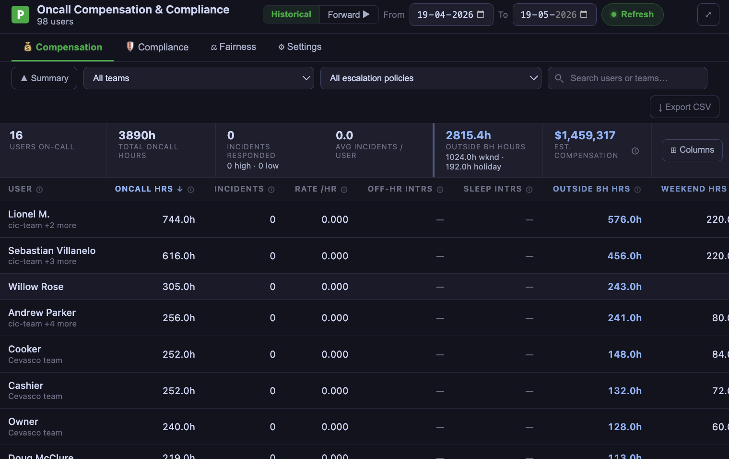Image resolution: width=729 pixels, height=459 pixels.
Task: Switch to Forward mode
Action: [x=349, y=14]
